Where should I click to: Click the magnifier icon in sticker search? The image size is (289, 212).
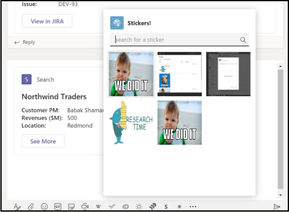click(243, 40)
